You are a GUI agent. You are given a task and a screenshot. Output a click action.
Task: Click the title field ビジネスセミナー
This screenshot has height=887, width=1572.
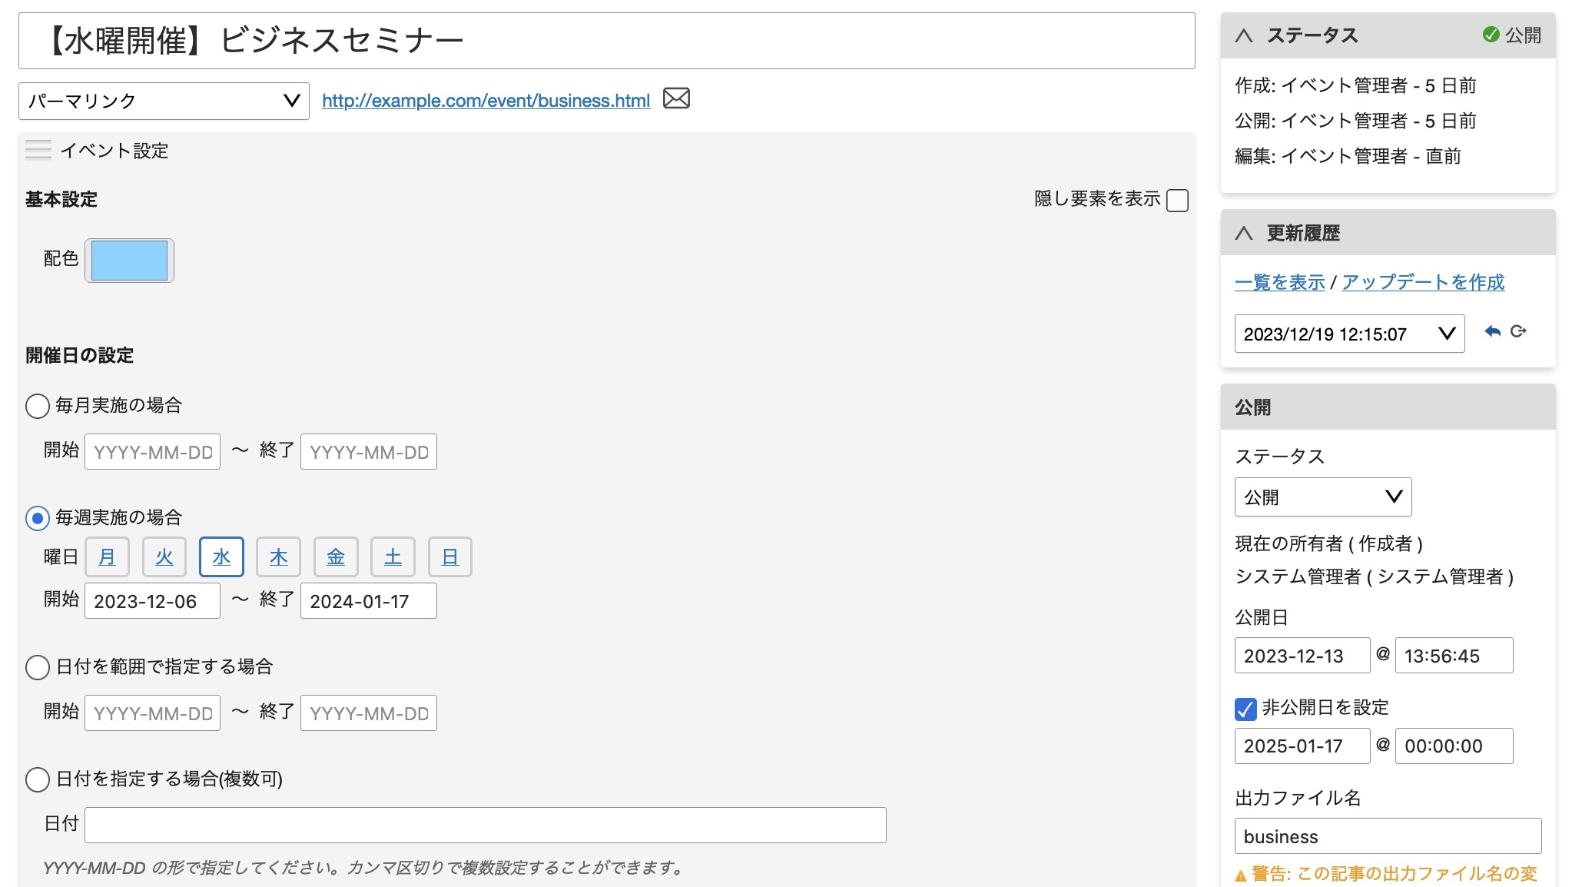pos(607,41)
